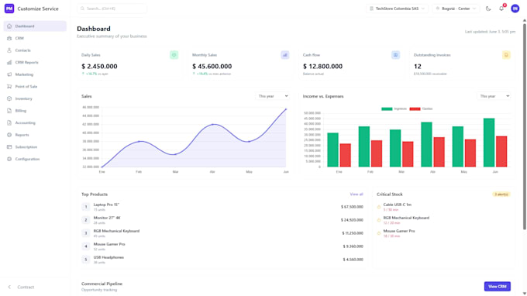Click the $ 45.600.000 Monthly Sales value

pos(212,67)
